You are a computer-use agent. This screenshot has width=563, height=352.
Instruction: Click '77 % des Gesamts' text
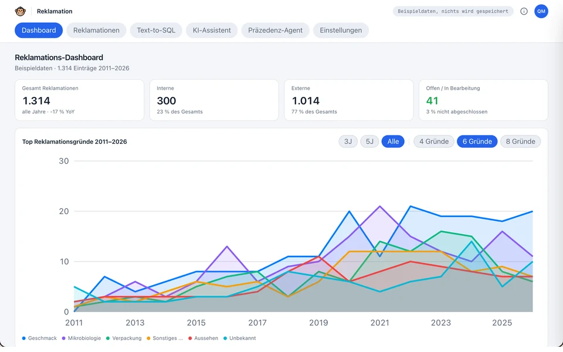click(314, 111)
